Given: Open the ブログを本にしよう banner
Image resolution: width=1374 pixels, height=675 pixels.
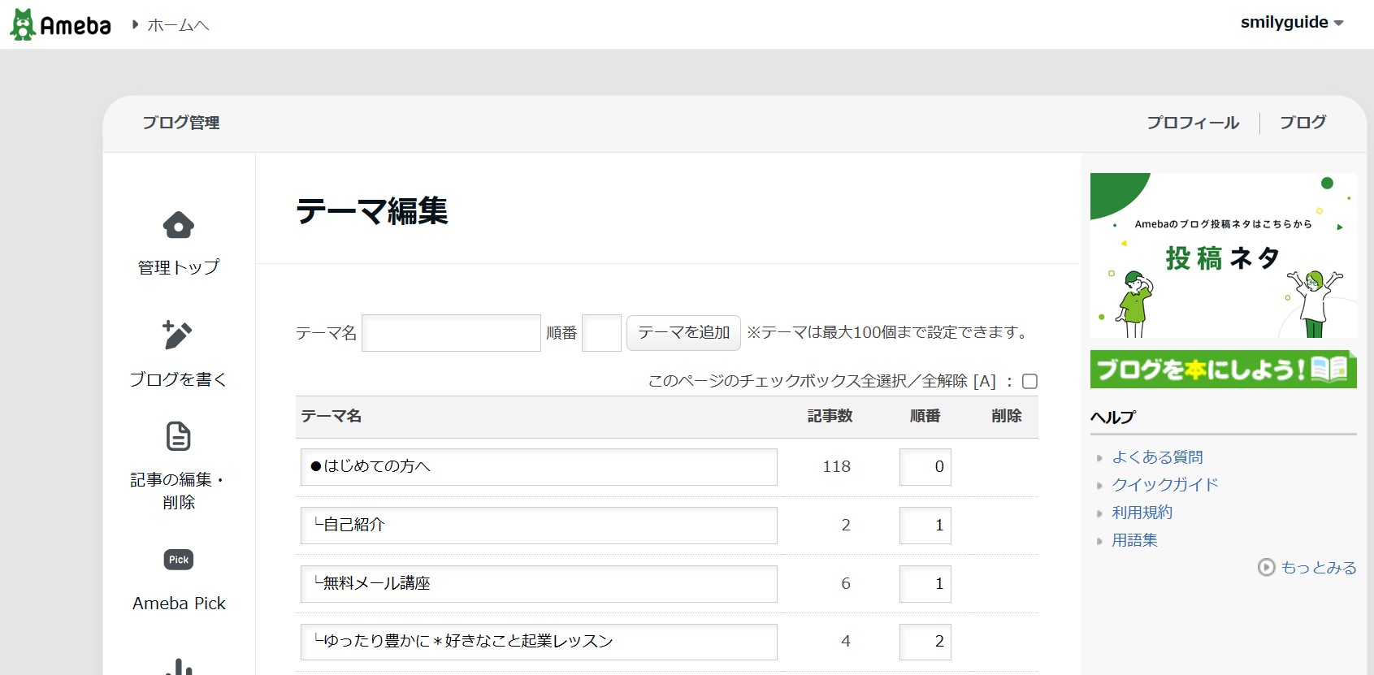Looking at the screenshot, I should [1224, 369].
